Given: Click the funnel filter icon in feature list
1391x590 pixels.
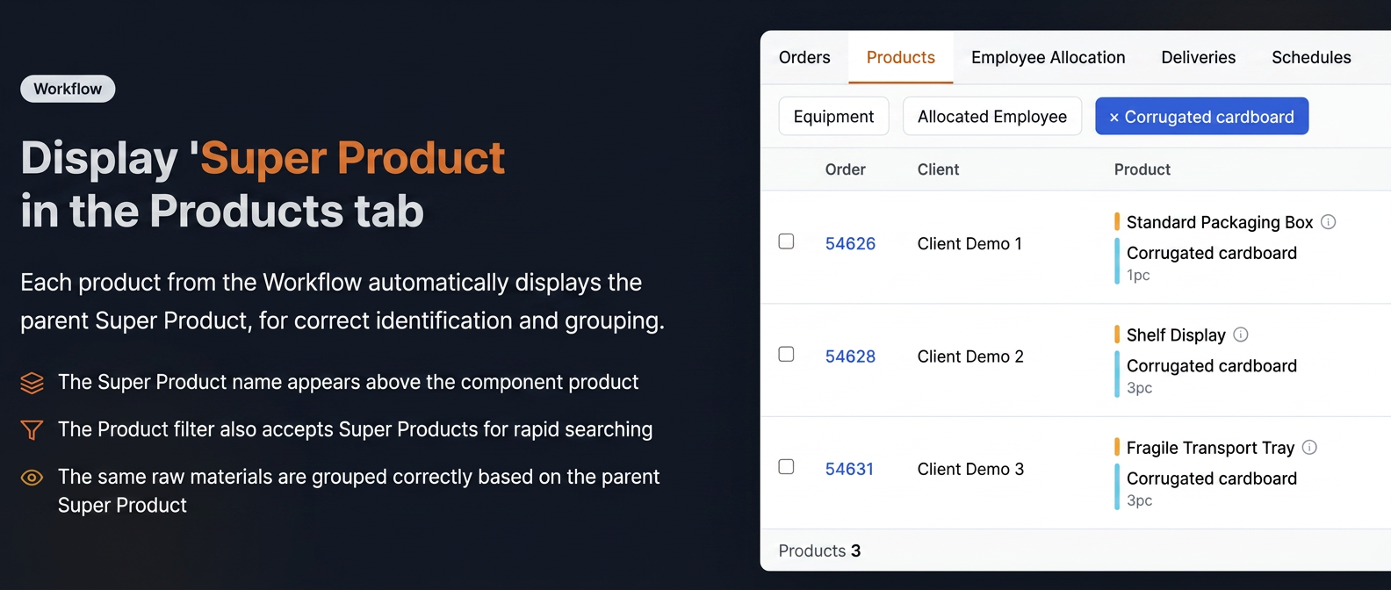Looking at the screenshot, I should (32, 430).
